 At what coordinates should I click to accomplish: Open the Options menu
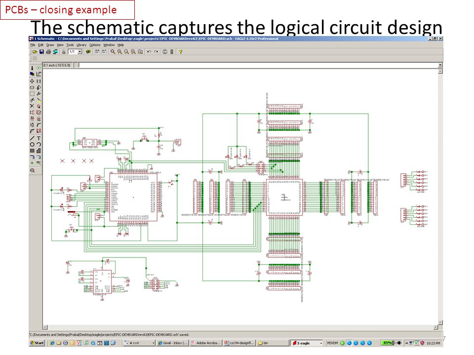[x=95, y=45]
